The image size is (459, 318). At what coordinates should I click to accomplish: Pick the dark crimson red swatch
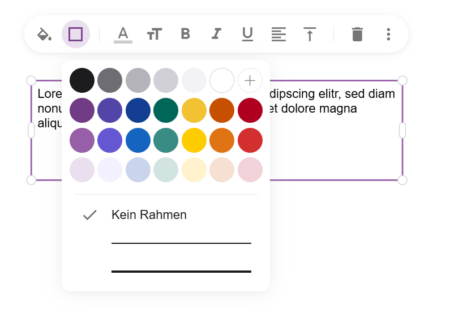tap(250, 110)
